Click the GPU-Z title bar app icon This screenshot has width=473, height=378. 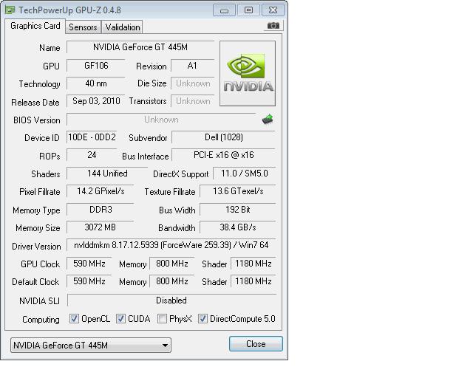[10, 10]
